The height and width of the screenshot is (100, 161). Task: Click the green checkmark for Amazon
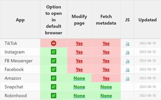click(53, 78)
